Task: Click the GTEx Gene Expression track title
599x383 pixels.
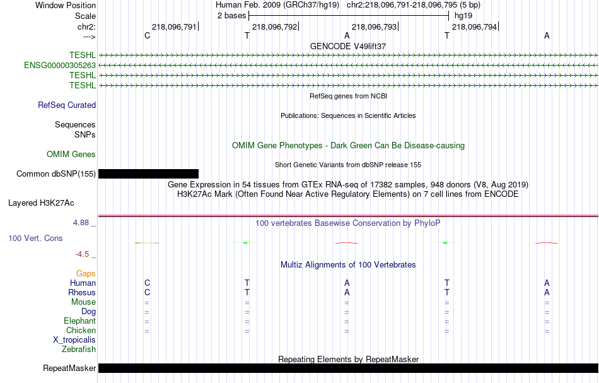Action: pos(348,185)
